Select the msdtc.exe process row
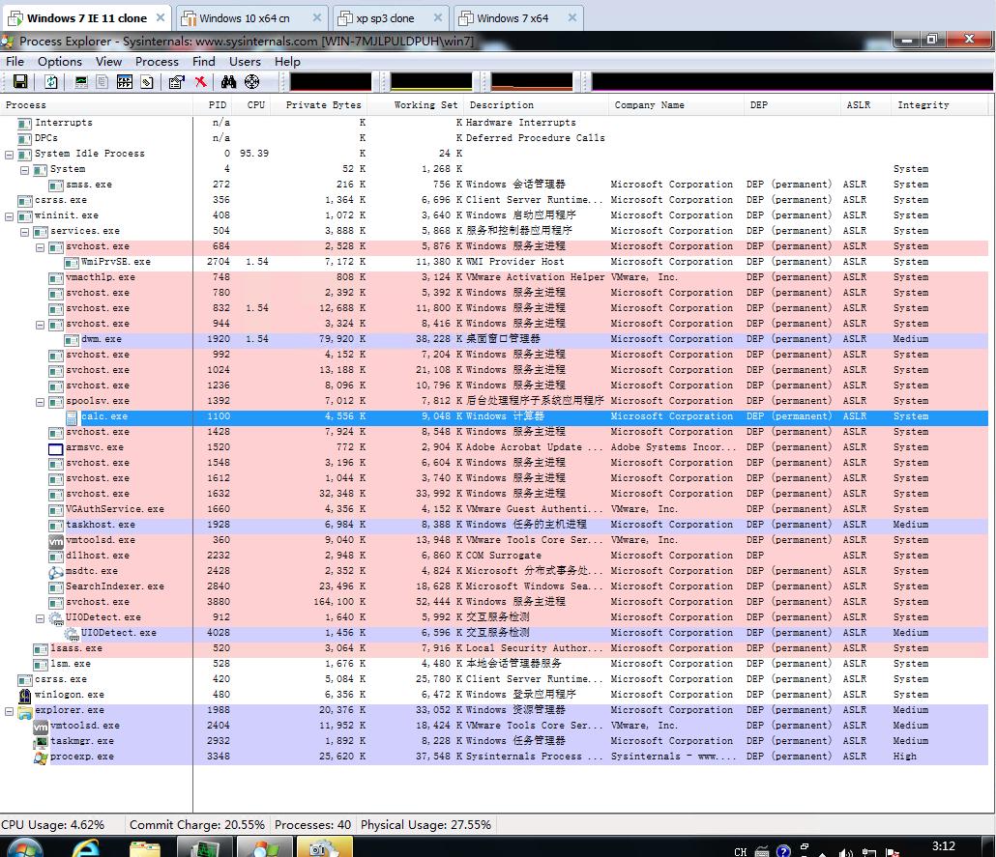Image resolution: width=996 pixels, height=857 pixels. (x=494, y=571)
